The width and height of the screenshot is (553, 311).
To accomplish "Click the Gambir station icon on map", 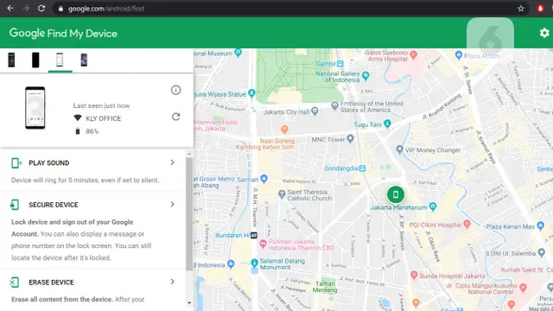I will (340, 64).
